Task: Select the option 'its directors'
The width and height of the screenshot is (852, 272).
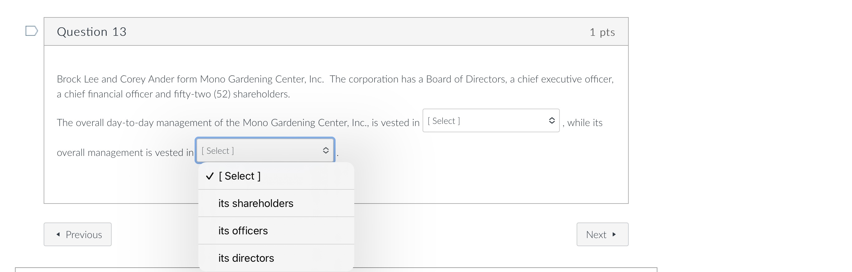Action: 246,258
